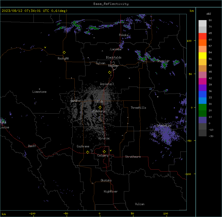Click the Vulcan town label

tap(140, 204)
